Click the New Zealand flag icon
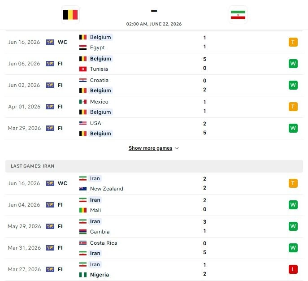 tap(83, 189)
